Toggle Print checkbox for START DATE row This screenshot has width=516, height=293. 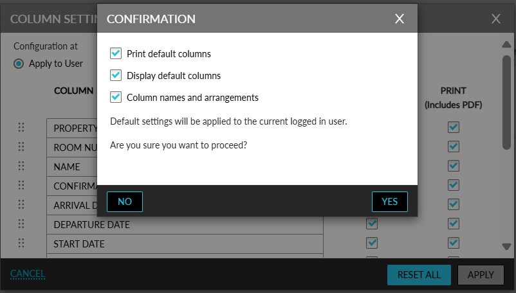[454, 243]
